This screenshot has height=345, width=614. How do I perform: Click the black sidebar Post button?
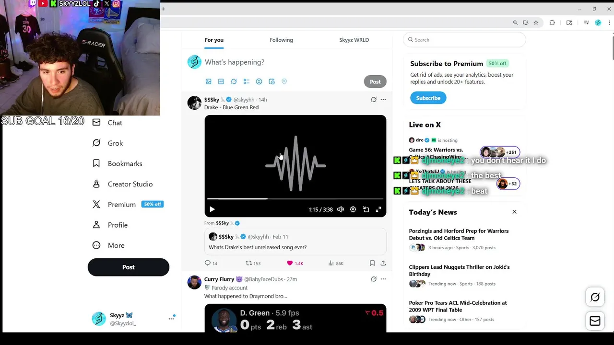coord(129,267)
